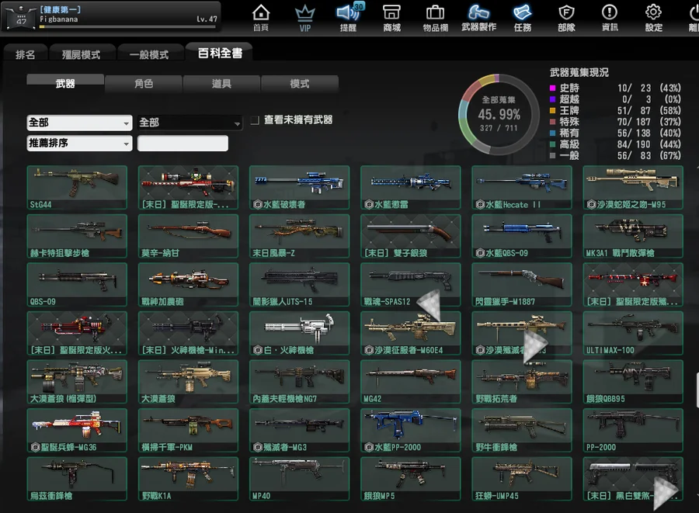Screen dimensions: 699x513
Task: Select the 大漠蒼狼 (榴彈型) weapon card
Action: (77, 382)
